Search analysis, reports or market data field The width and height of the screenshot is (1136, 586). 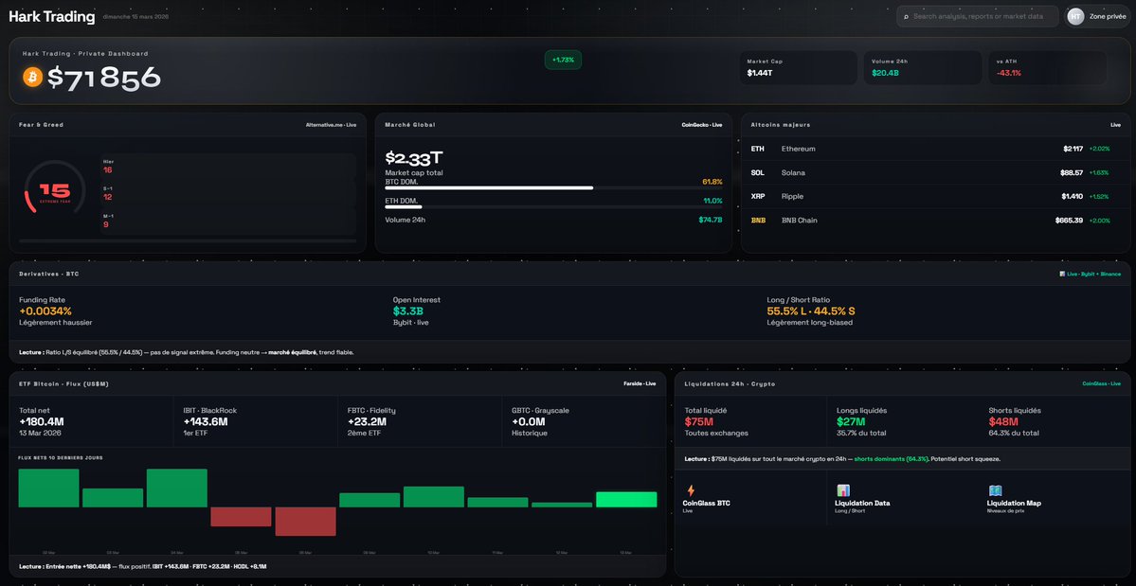(x=978, y=16)
